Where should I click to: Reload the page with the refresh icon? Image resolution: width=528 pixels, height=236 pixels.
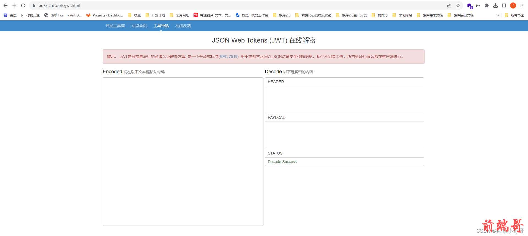23,5
